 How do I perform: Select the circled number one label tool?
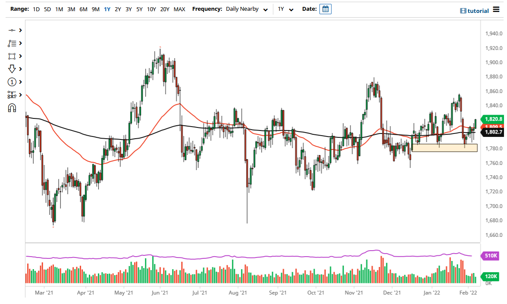[12, 82]
